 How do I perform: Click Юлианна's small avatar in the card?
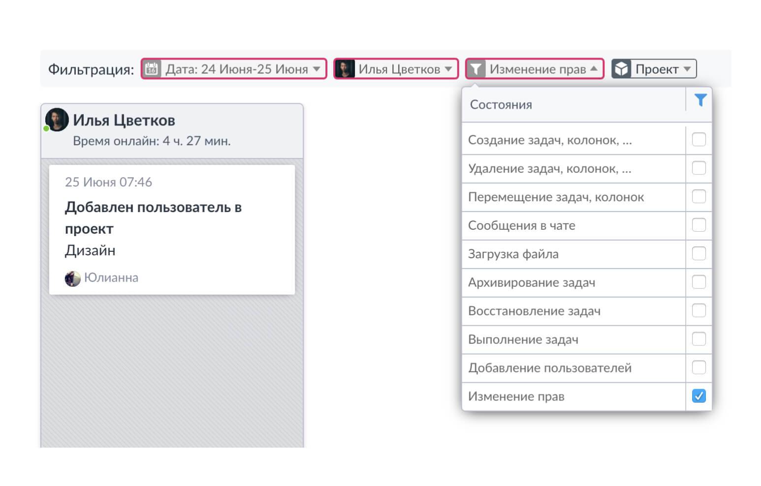[72, 278]
